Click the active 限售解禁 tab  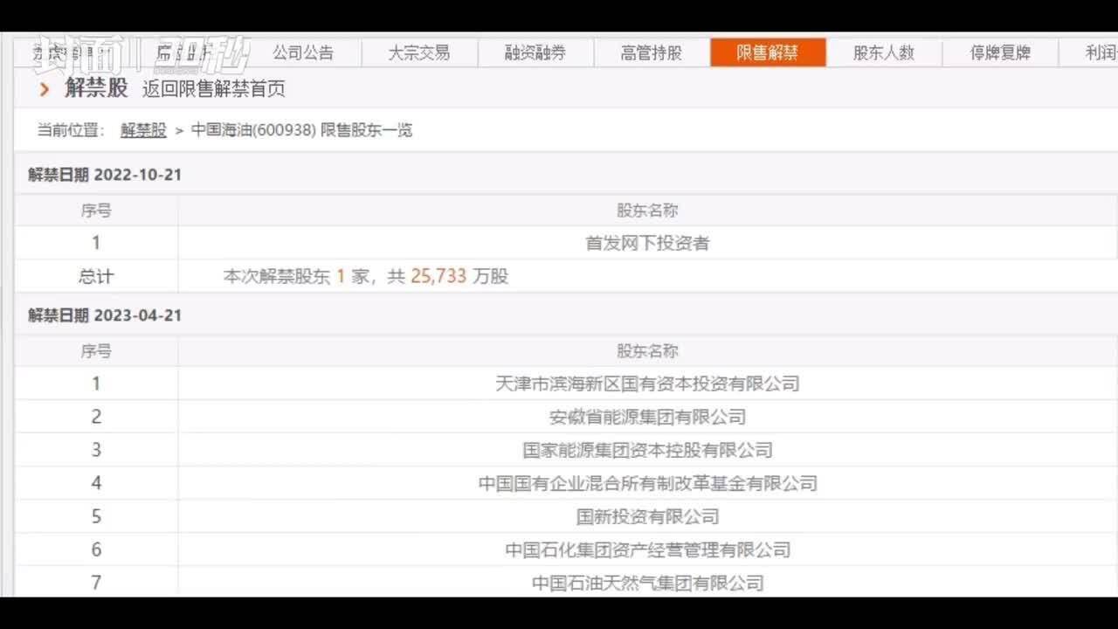coord(768,52)
